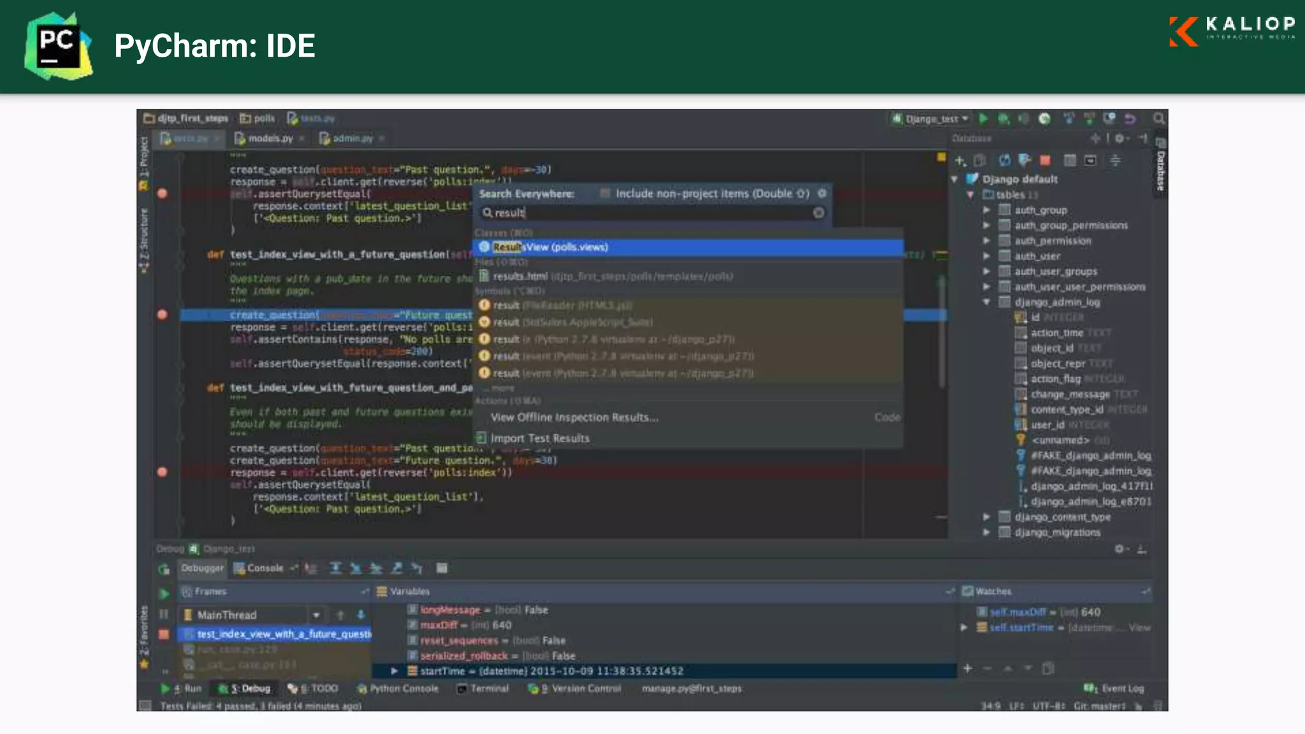The width and height of the screenshot is (1305, 734).
Task: Click the purple undo/revert arrow icon
Action: point(1130,119)
